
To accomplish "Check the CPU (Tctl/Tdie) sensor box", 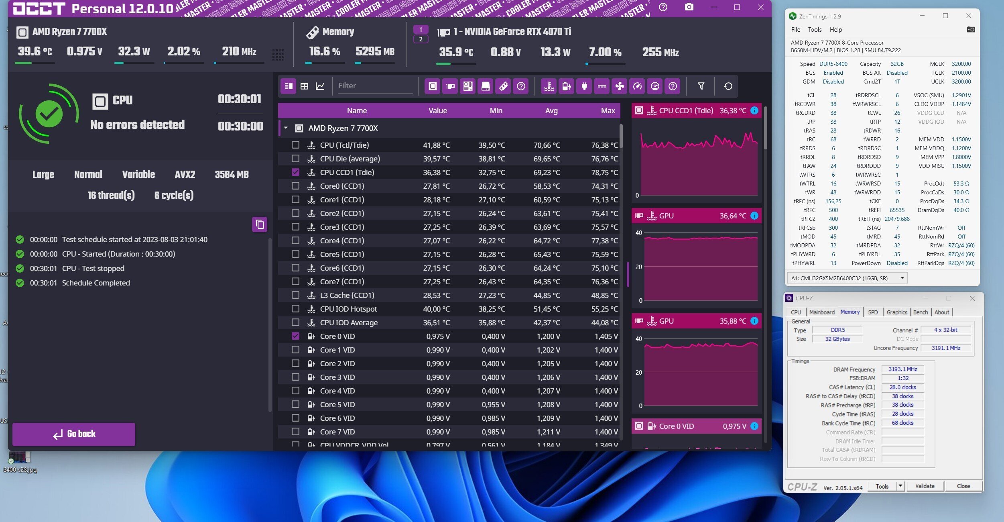I will pyautogui.click(x=295, y=145).
